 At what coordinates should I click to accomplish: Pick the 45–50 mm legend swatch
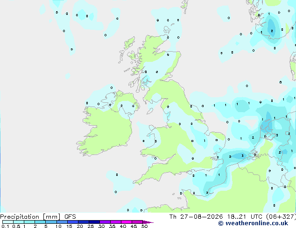[x=137, y=222]
